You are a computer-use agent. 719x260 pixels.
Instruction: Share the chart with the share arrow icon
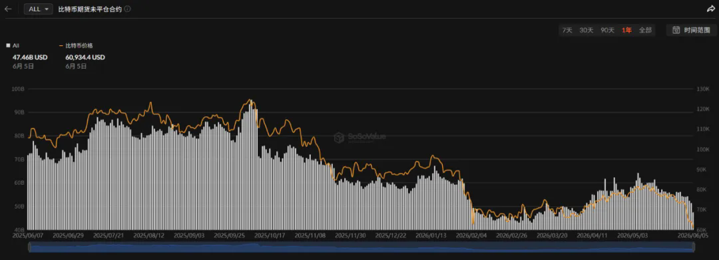point(711,9)
